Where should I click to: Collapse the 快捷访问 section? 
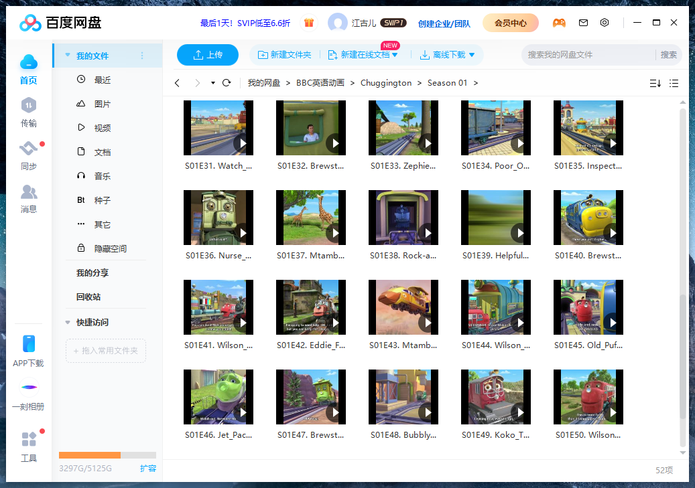(67, 322)
